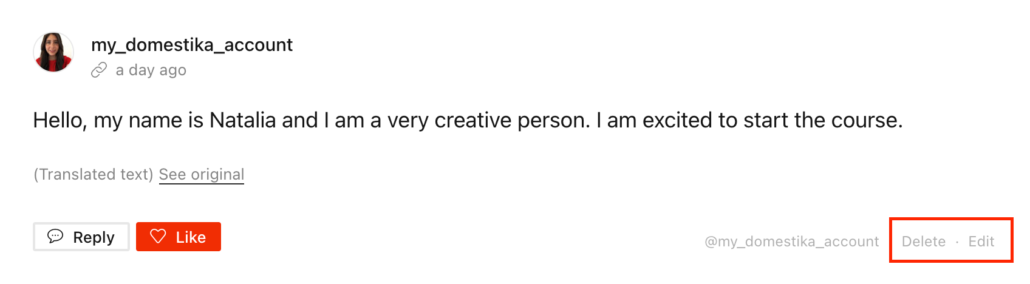The image size is (1030, 284).
Task: Click the speech bubble icon in Reply
Action: [55, 236]
